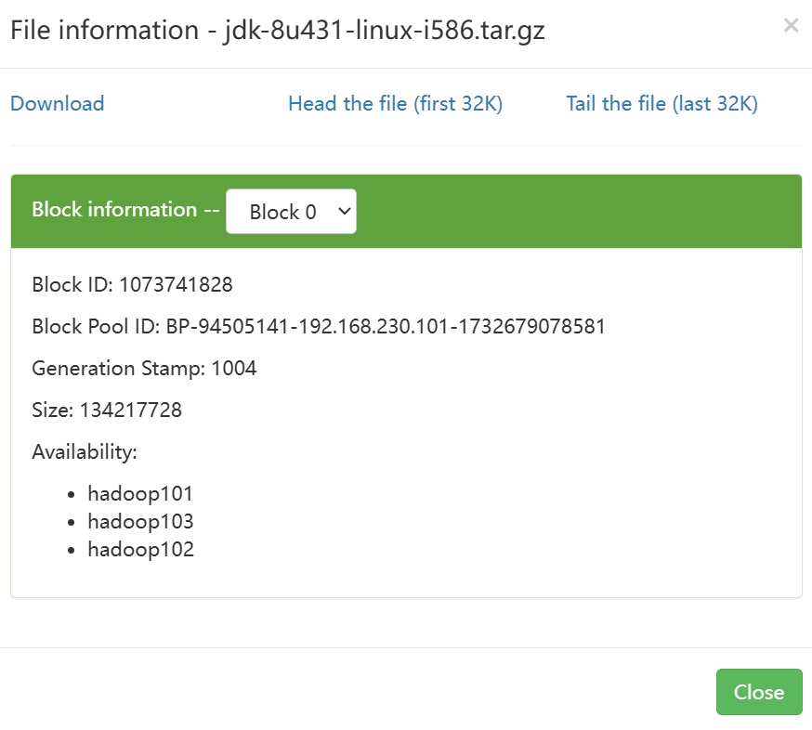Click the Size label text
This screenshot has width=812, height=730.
tap(52, 411)
